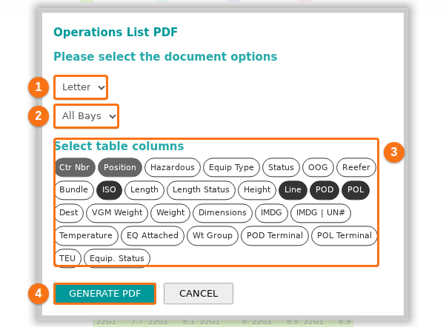Enable the POL Terminal column chip
Image resolution: width=446 pixels, height=327 pixels.
(x=345, y=235)
